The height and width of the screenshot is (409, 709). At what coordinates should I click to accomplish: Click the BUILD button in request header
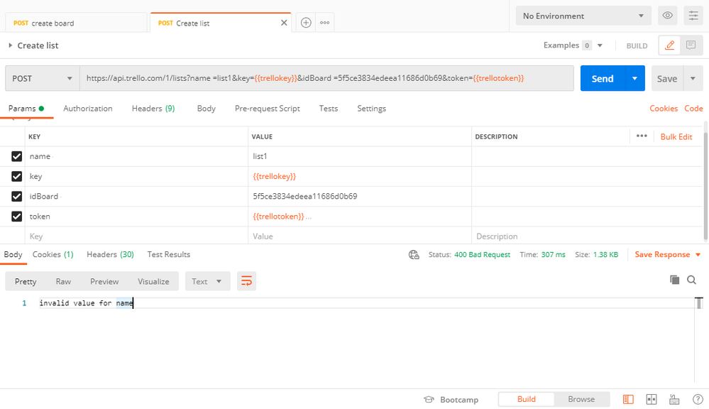(637, 45)
